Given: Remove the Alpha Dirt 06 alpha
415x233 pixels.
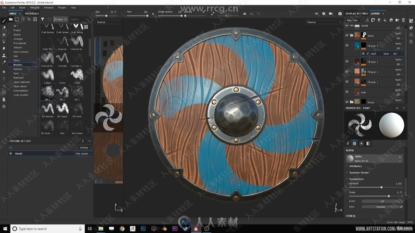Looking at the screenshot, I should [400, 157].
